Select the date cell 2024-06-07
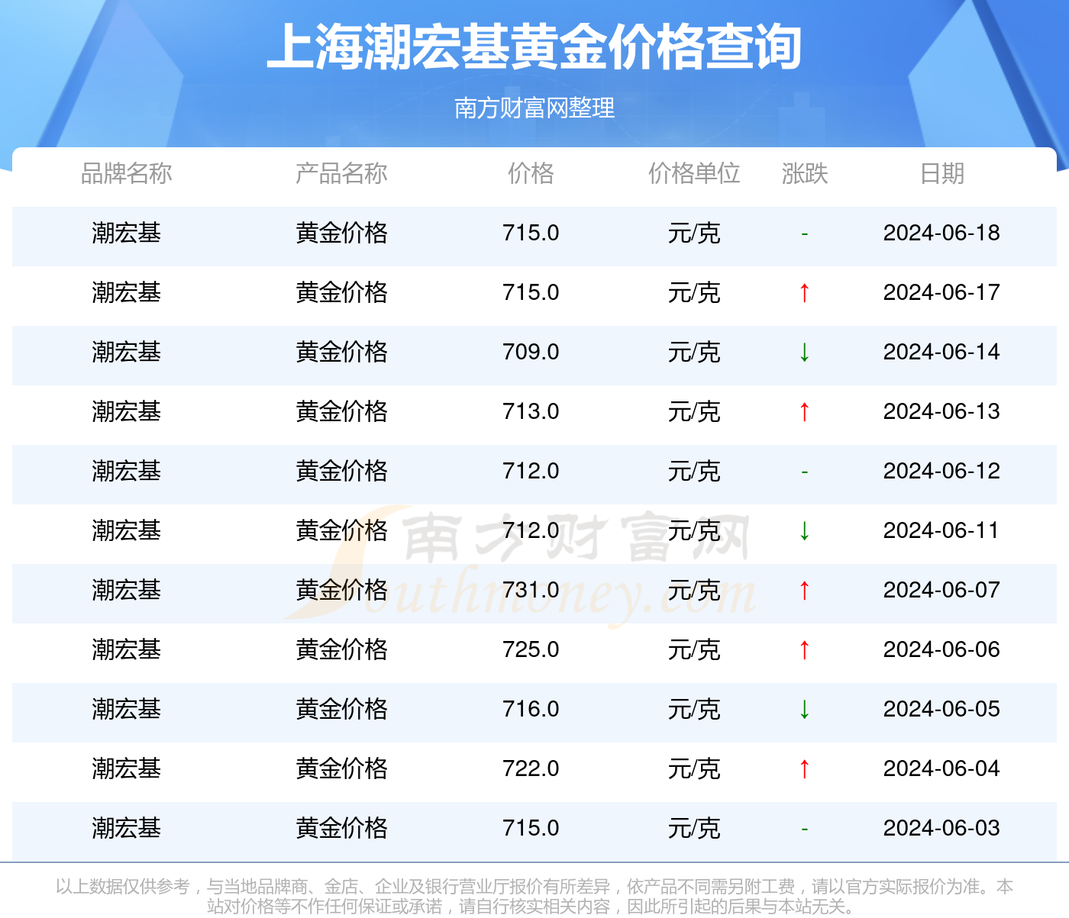Viewport: 1069px width, 918px height. (x=941, y=590)
